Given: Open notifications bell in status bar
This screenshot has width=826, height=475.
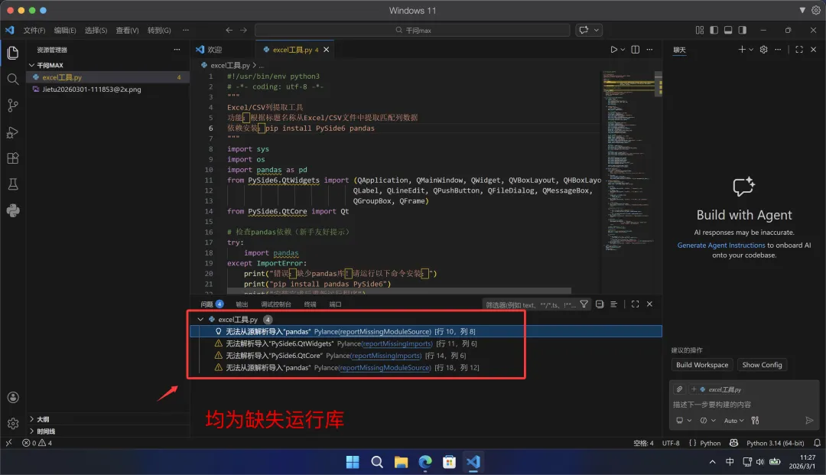Looking at the screenshot, I should click(x=817, y=443).
